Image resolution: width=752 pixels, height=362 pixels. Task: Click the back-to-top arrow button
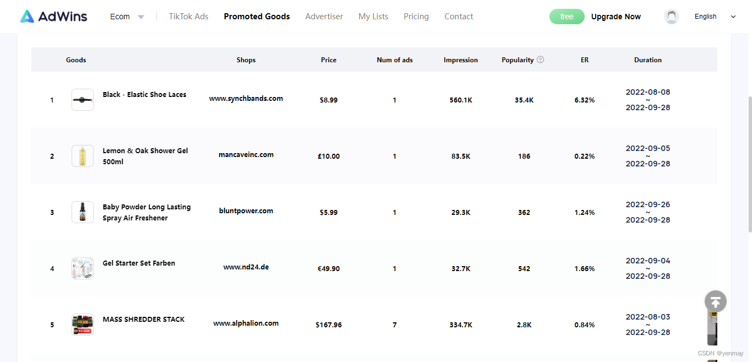coord(716,301)
